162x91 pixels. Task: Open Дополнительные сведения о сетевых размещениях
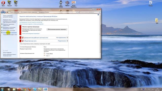(31, 24)
